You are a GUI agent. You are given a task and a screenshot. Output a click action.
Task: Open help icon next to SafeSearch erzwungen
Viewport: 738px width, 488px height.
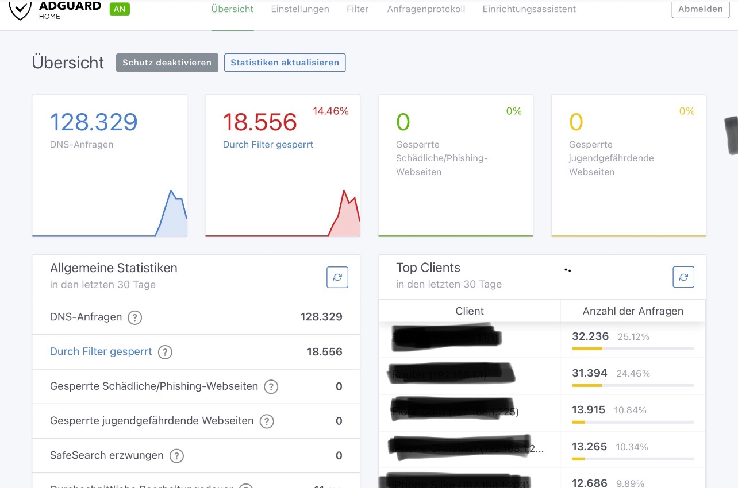coord(176,456)
